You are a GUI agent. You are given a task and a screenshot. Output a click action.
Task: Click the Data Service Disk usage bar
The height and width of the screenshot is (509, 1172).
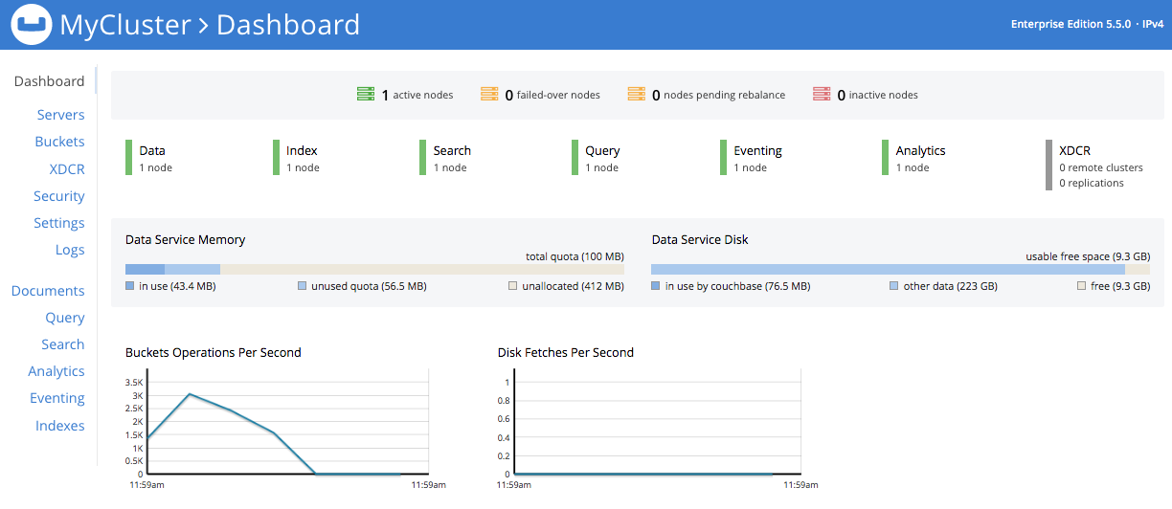click(x=900, y=270)
